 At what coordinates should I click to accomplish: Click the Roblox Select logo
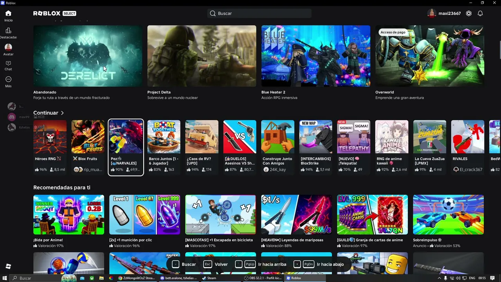point(55,13)
